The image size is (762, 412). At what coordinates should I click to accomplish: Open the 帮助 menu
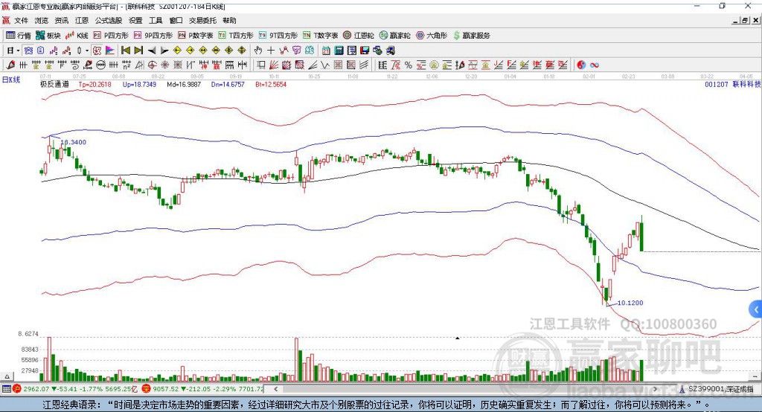[x=229, y=20]
